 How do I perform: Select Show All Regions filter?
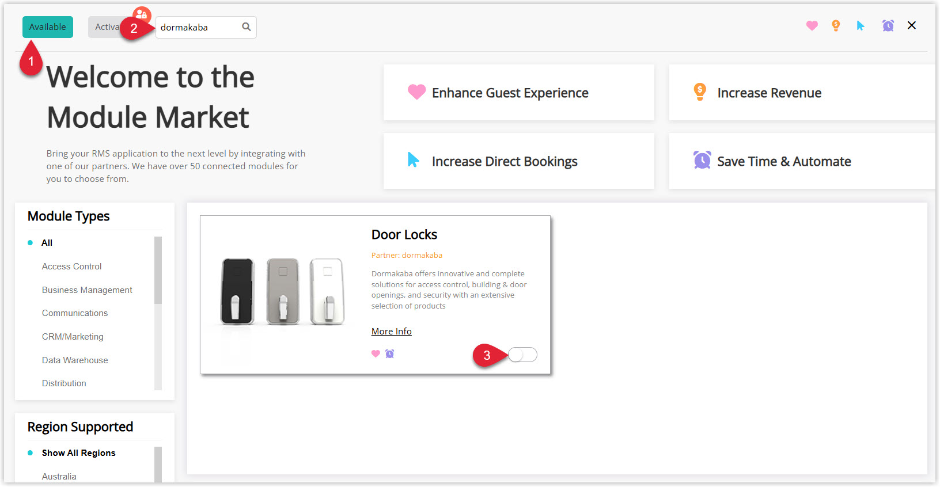point(78,453)
